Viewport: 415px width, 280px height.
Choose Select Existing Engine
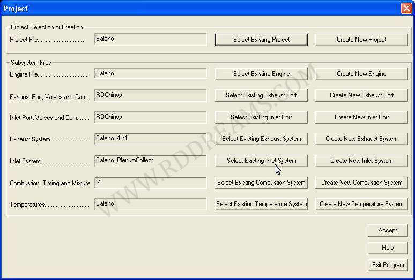tap(261, 74)
